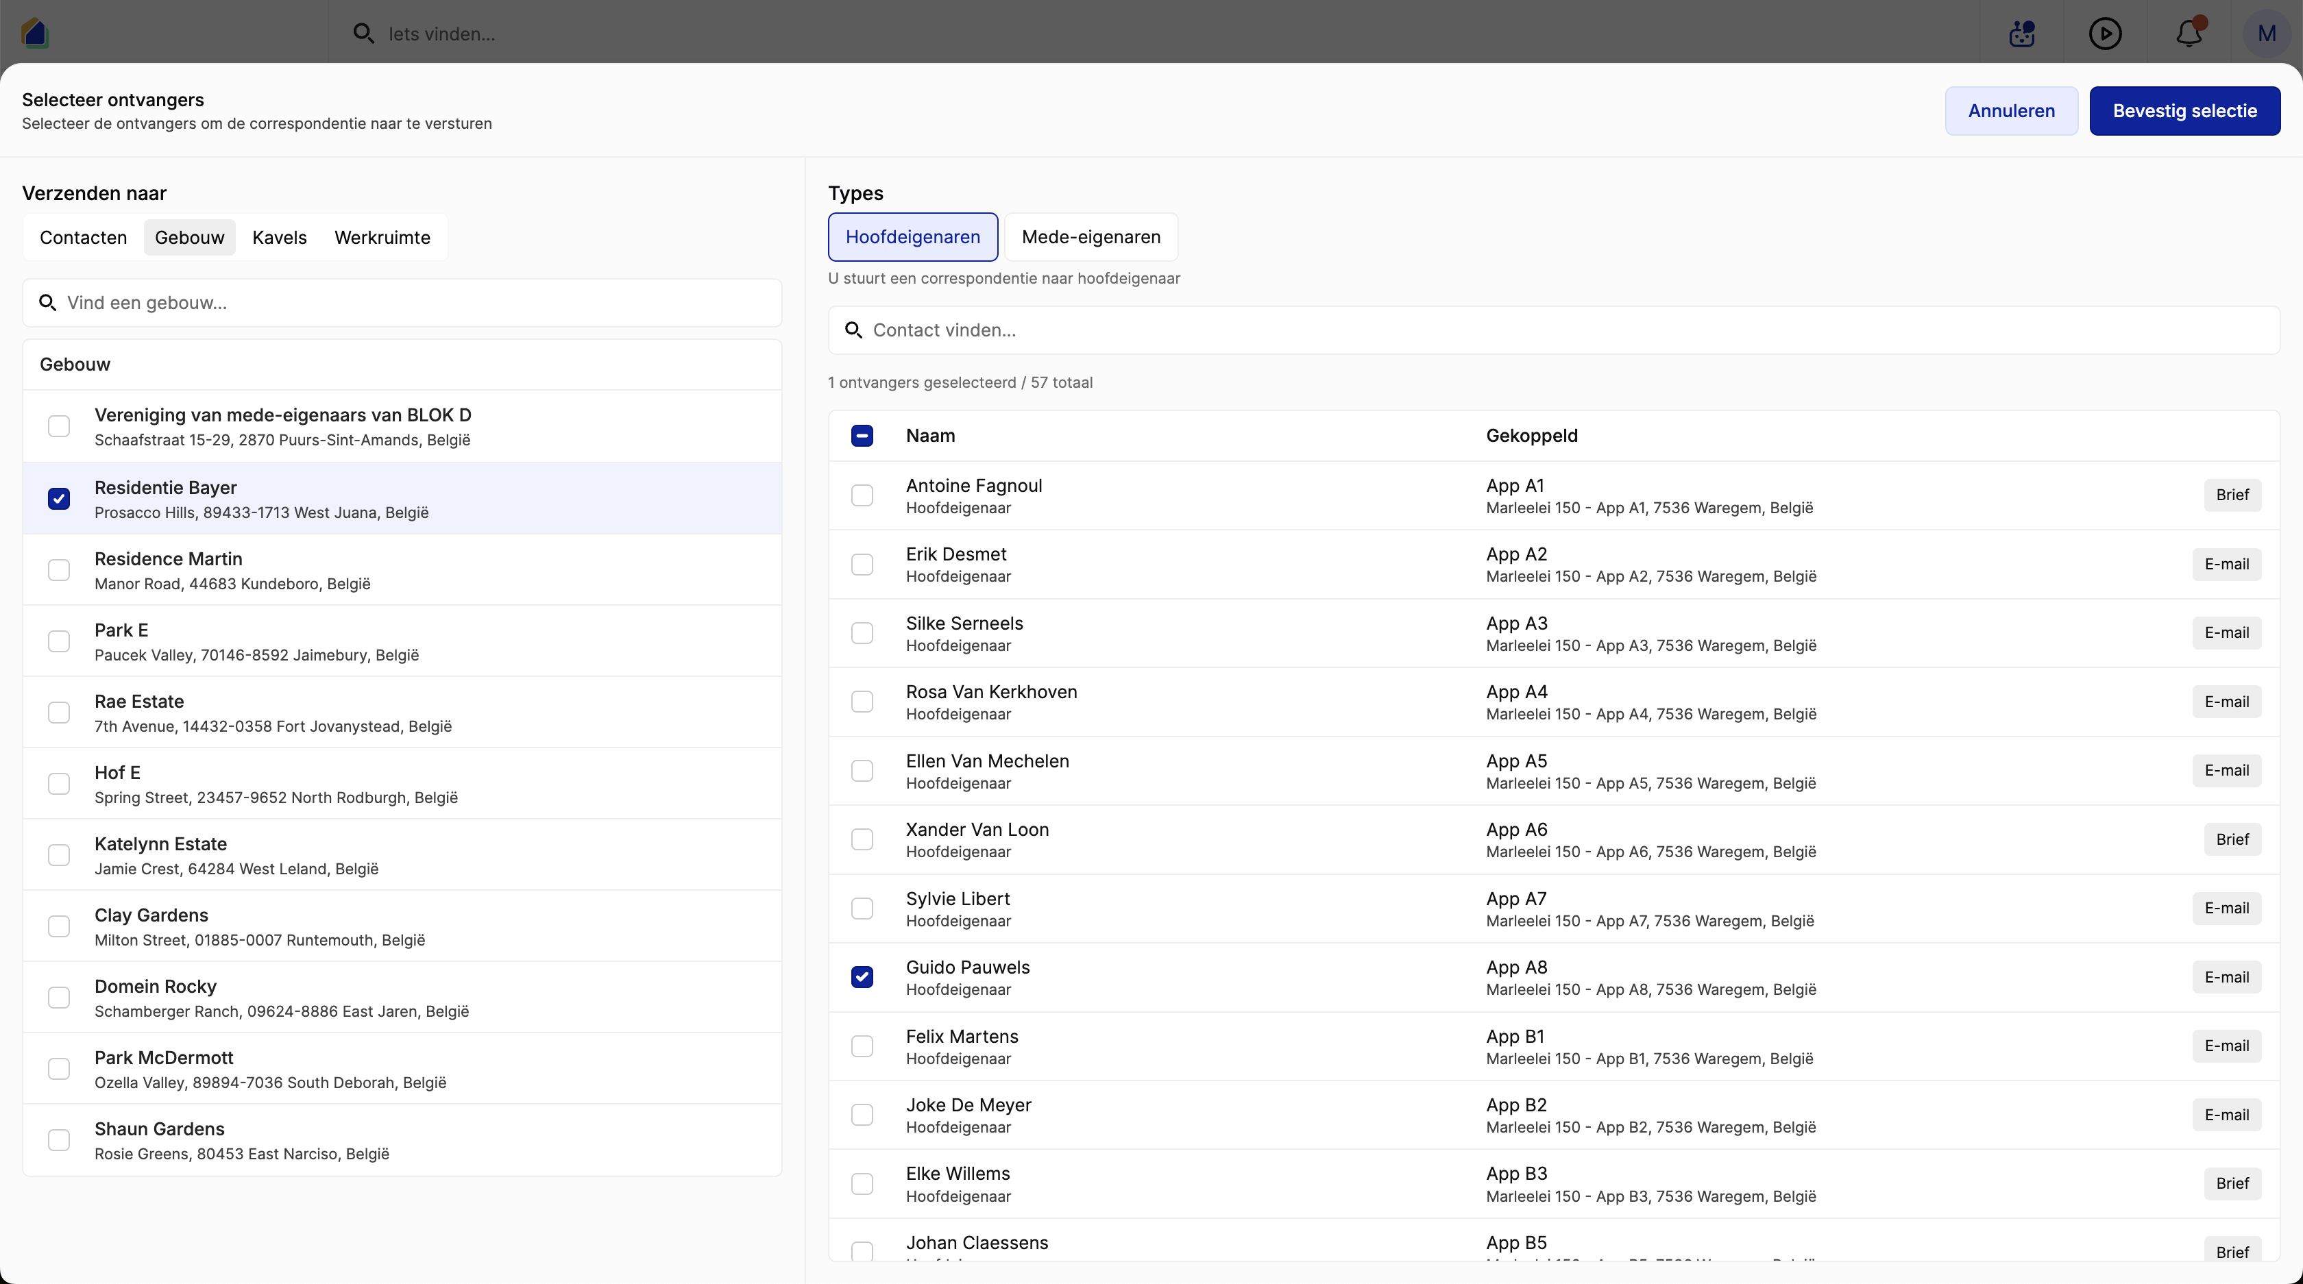Click the play tutorial icon

2106,34
